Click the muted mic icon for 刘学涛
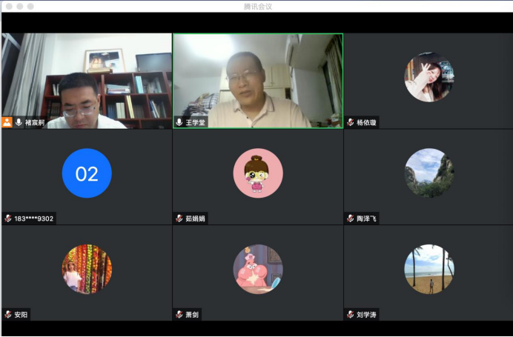This screenshot has height=337, width=513. (350, 315)
